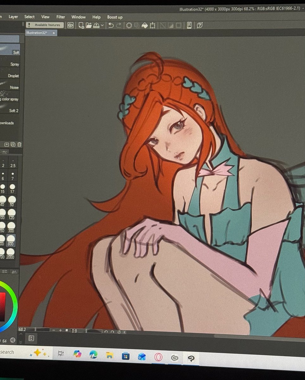Click the Snap to special ruler icon
The width and height of the screenshot is (305, 380).
171,25
